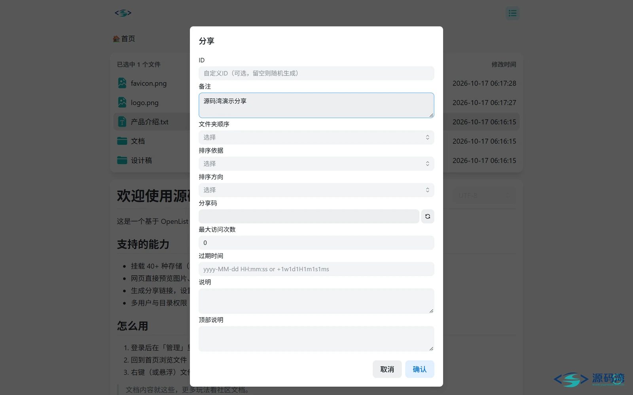
Task: Click the 修改时间 column header
Action: tap(504, 64)
